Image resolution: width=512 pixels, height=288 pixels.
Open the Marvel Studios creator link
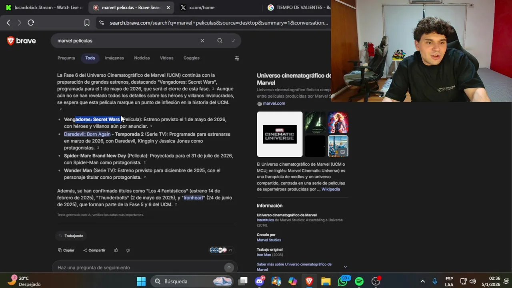click(x=269, y=240)
